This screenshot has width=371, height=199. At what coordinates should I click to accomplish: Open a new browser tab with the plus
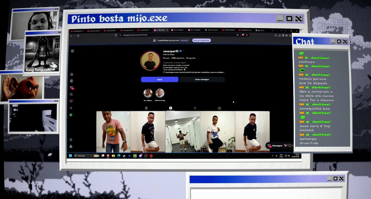(x=273, y=30)
